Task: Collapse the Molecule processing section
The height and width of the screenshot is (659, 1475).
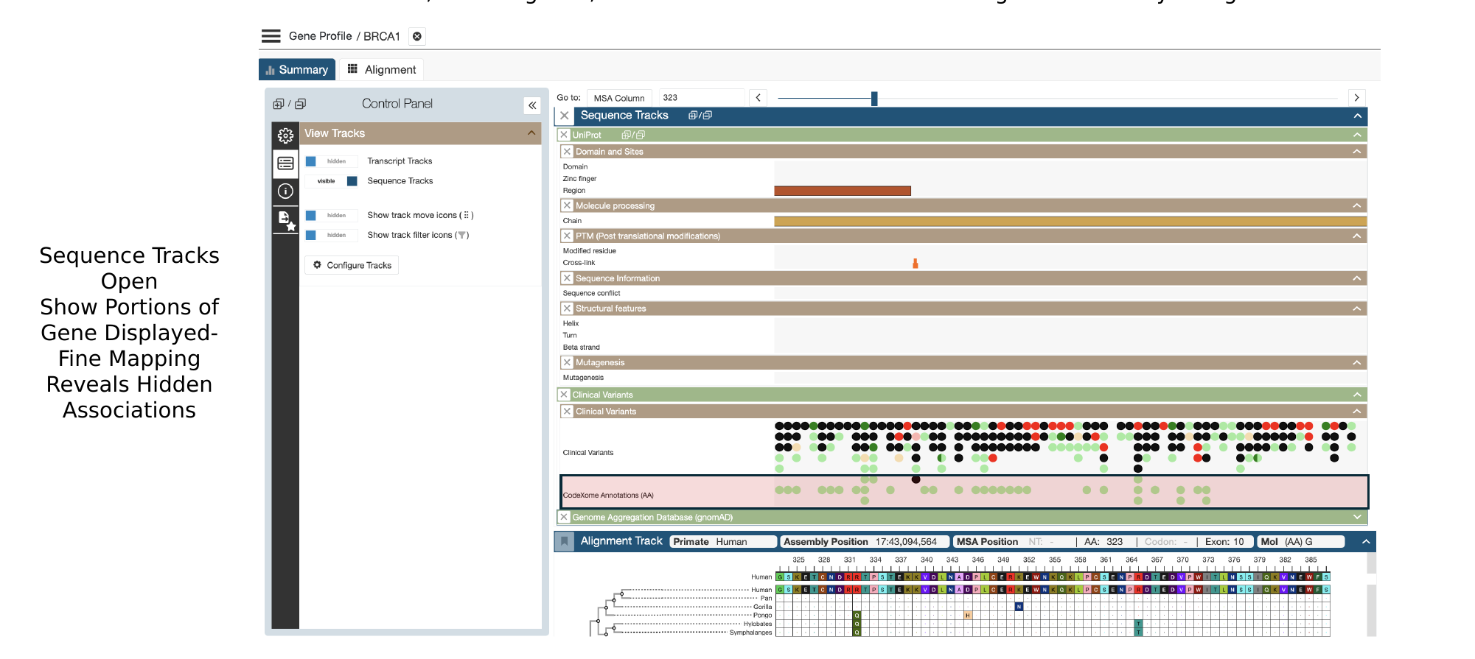Action: tap(1357, 205)
